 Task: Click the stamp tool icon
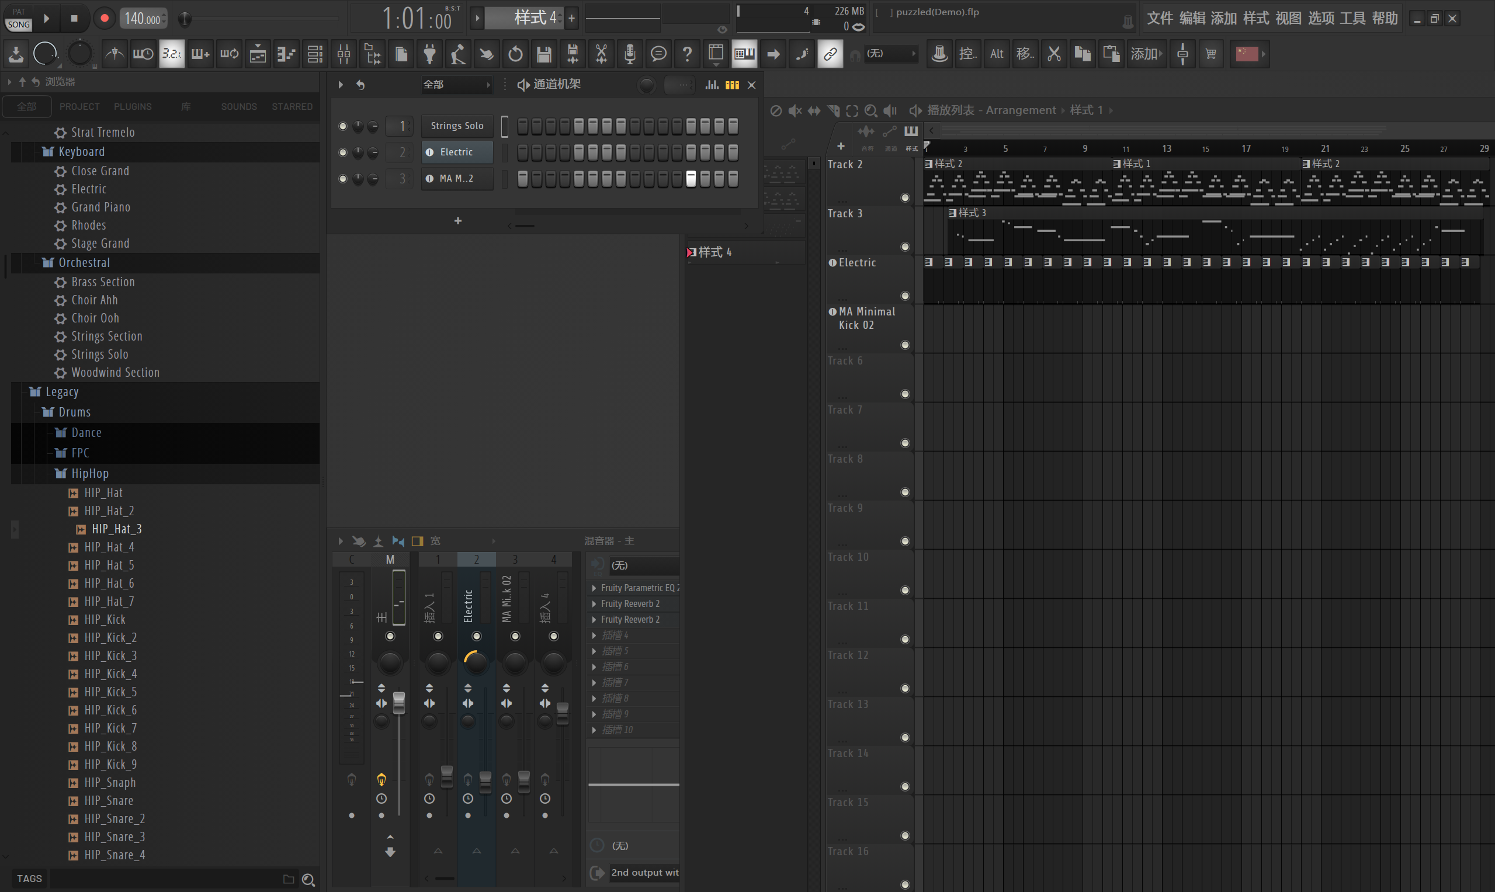(x=939, y=54)
